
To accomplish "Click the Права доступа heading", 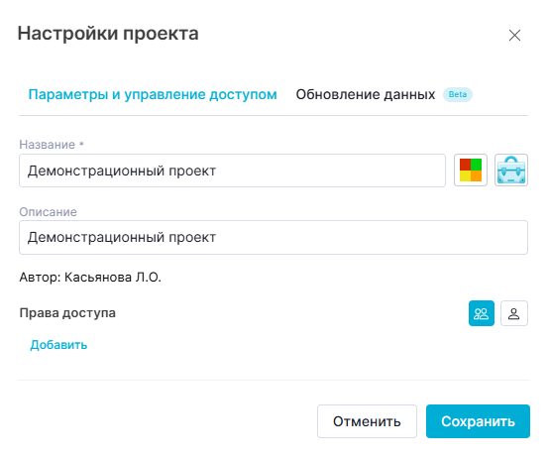I will (67, 313).
